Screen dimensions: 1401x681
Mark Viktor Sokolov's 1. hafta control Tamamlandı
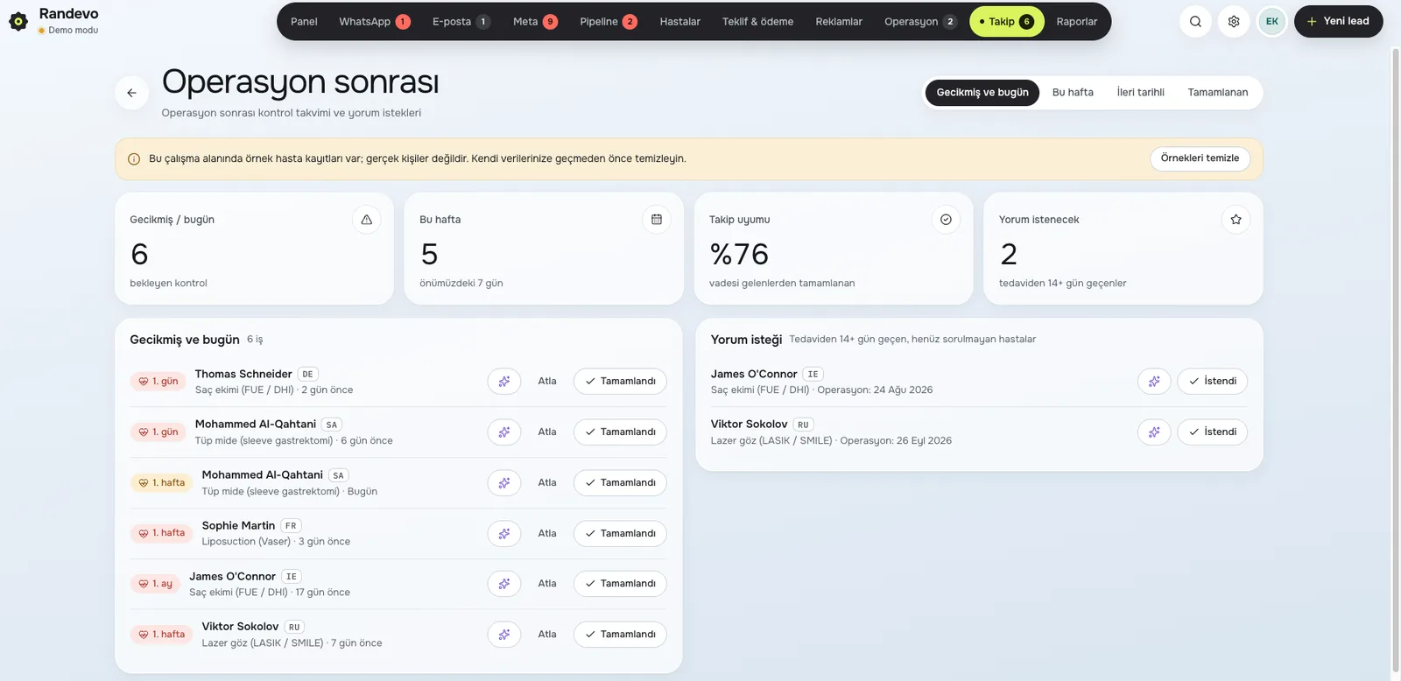(620, 635)
